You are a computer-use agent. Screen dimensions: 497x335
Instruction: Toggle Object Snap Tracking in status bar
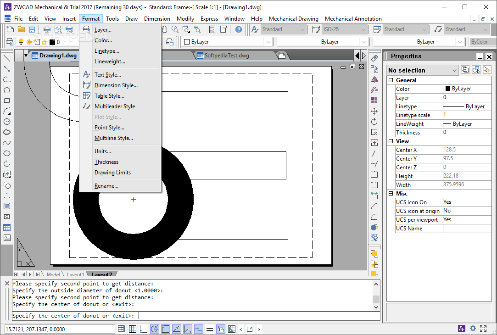[177, 329]
